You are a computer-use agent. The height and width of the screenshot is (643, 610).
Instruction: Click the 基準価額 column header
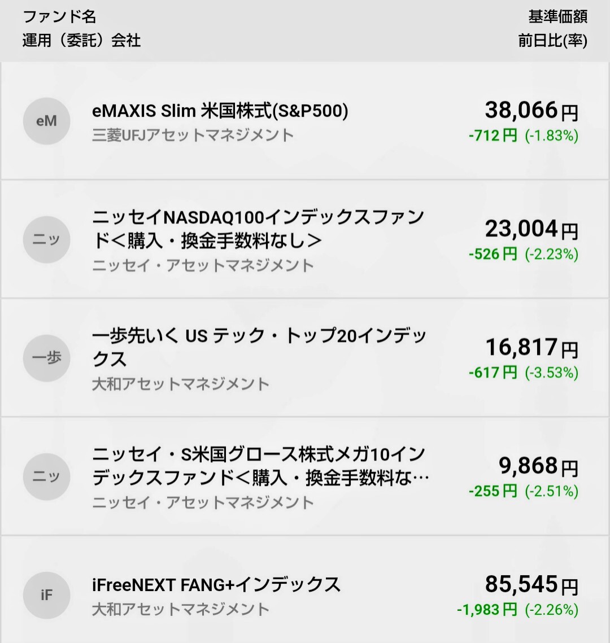tap(557, 16)
